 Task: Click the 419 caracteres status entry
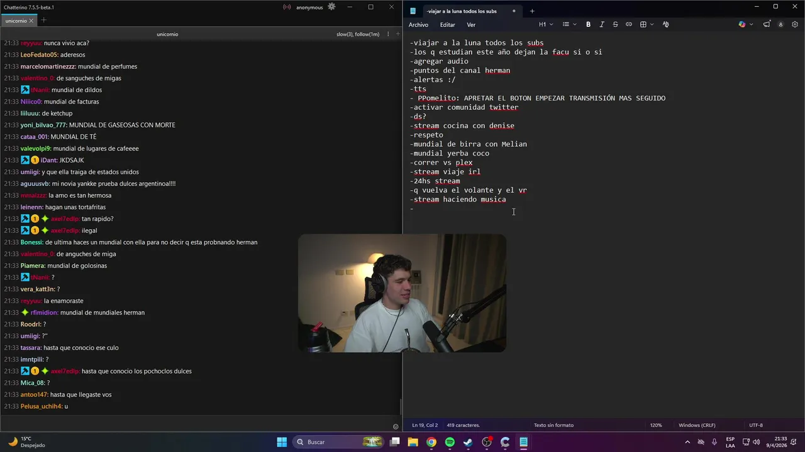click(464, 425)
